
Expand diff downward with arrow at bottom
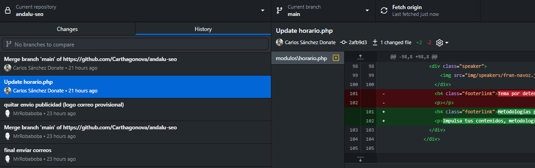pyautogui.click(x=360, y=159)
